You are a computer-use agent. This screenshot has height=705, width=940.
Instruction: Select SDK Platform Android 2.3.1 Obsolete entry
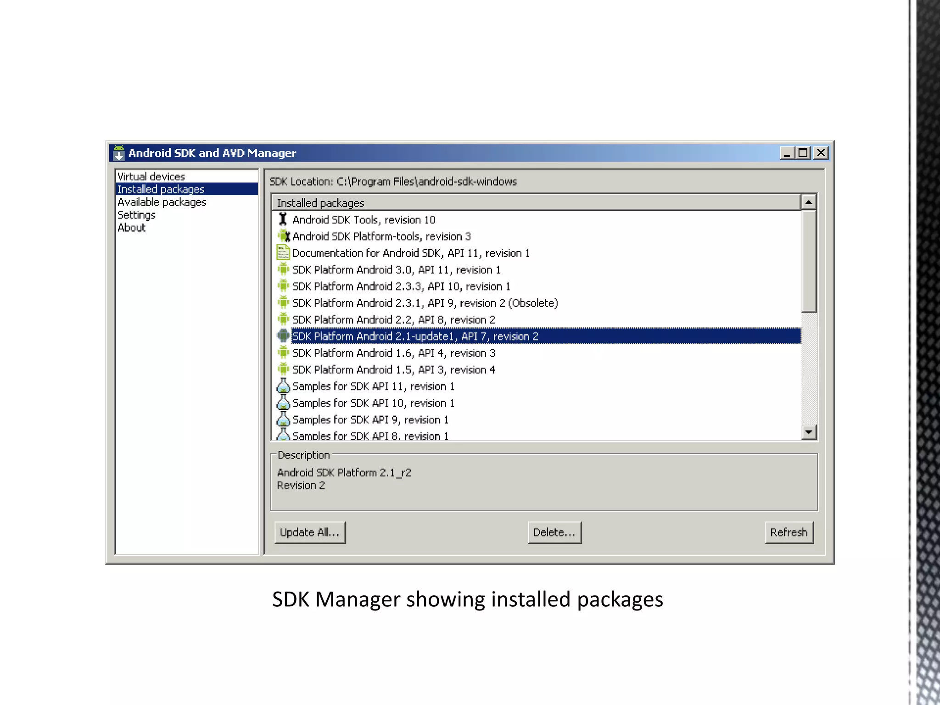click(x=425, y=303)
